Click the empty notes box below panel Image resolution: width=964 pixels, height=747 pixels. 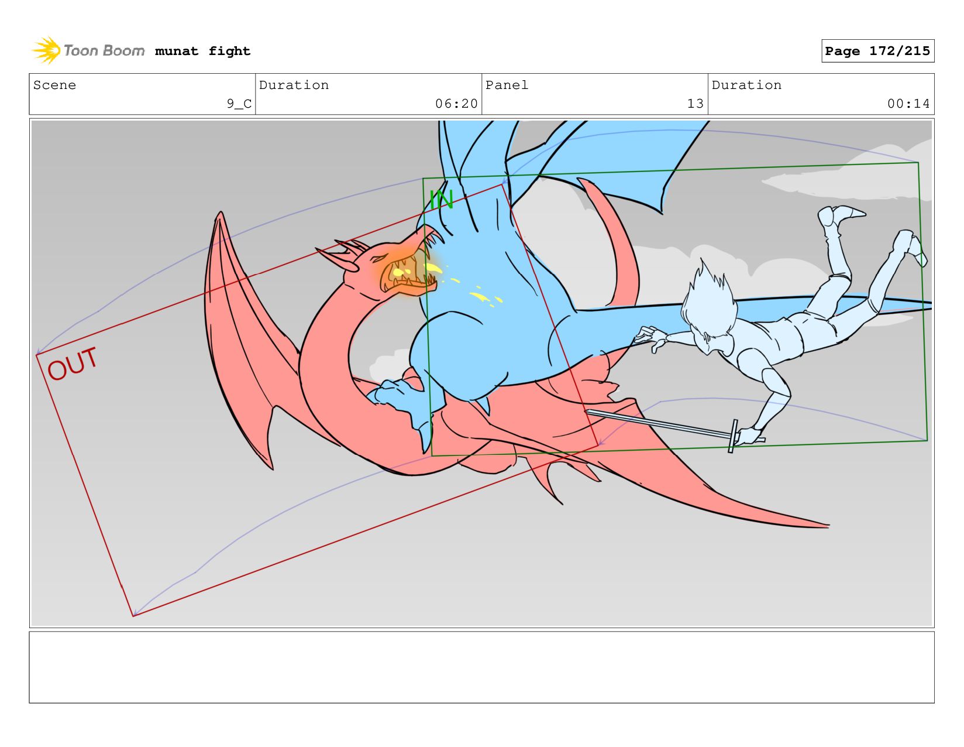(481, 667)
